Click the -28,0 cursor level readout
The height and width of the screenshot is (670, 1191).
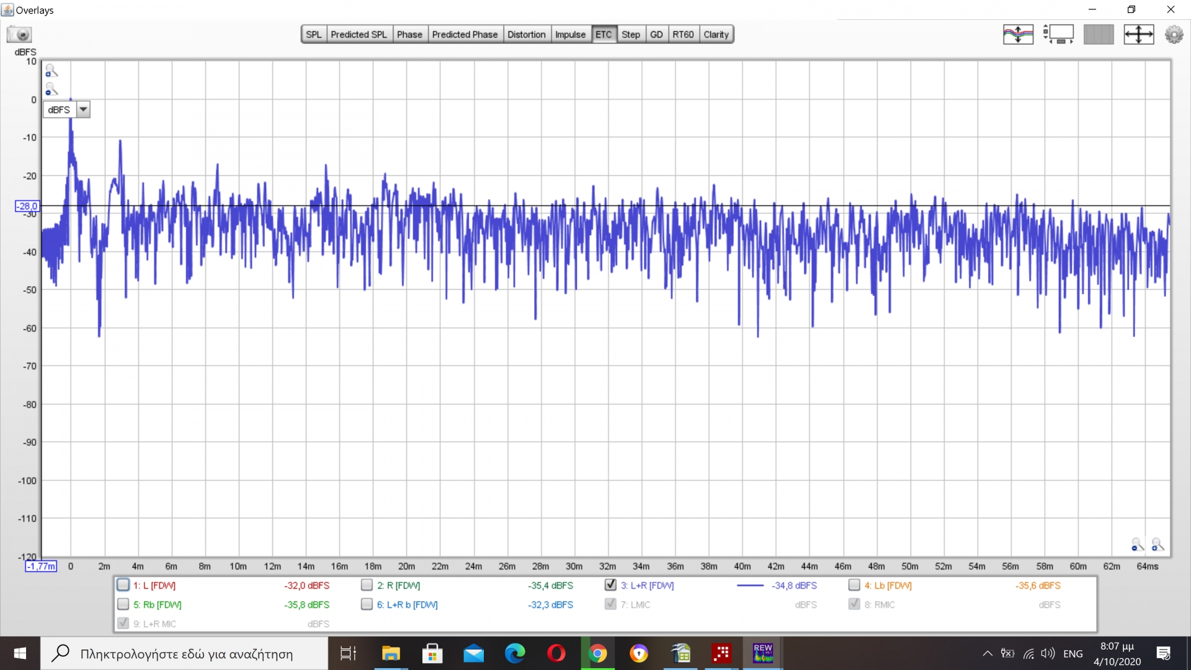pyautogui.click(x=27, y=206)
